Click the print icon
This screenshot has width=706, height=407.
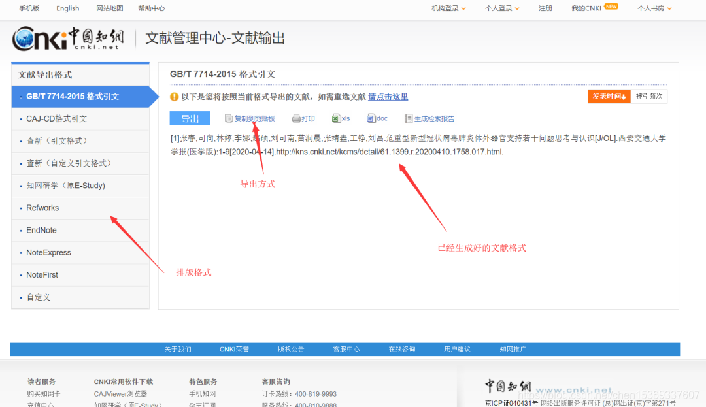[x=296, y=119]
